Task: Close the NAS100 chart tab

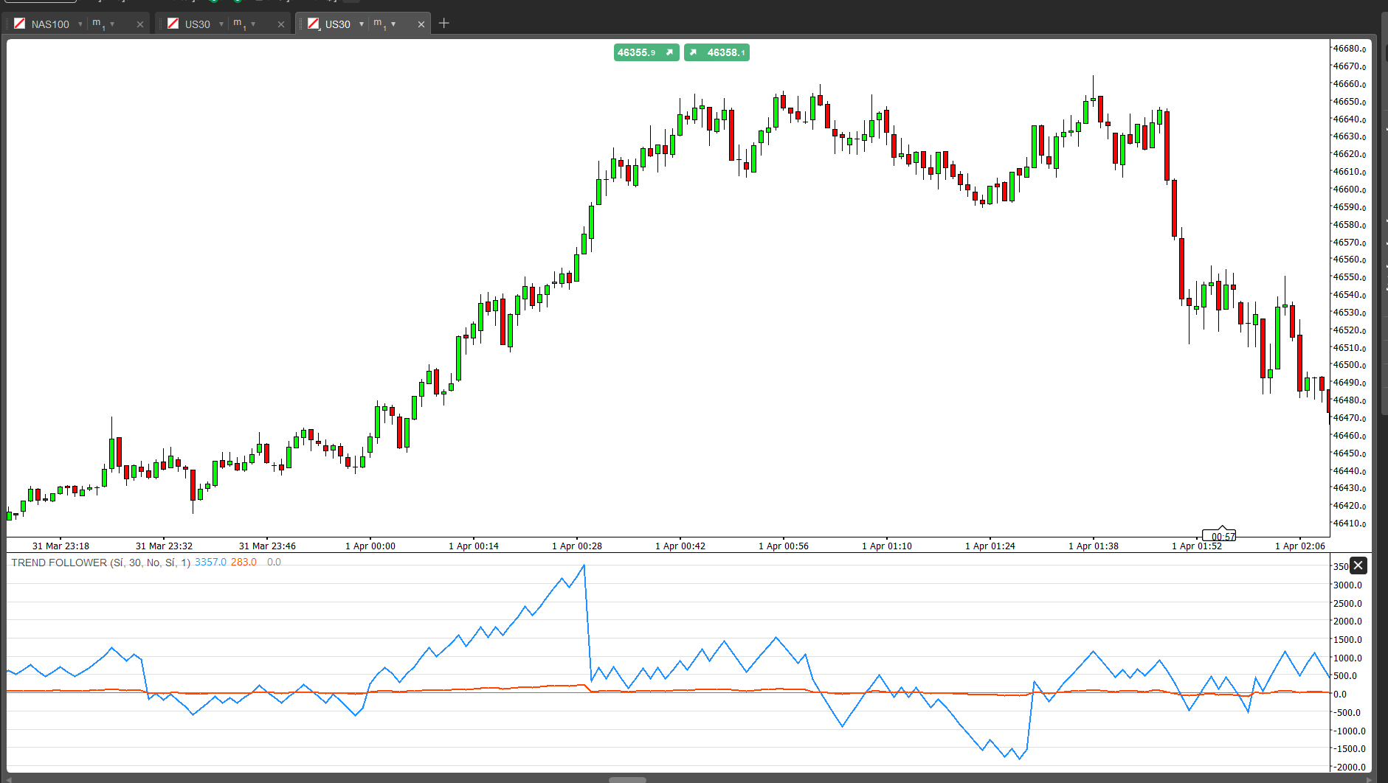Action: pyautogui.click(x=139, y=24)
